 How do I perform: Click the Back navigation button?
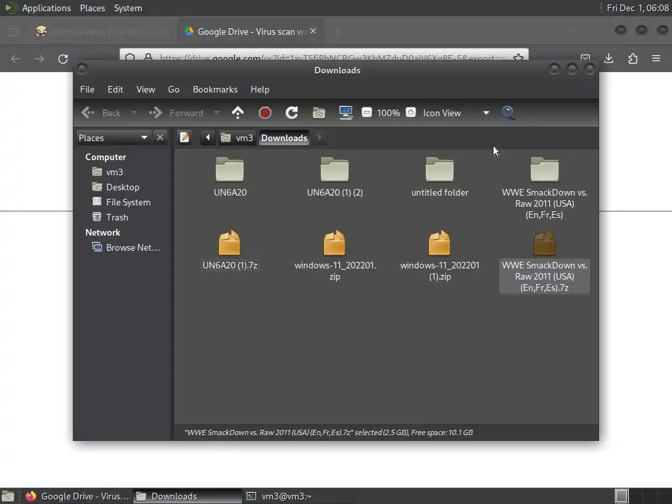point(102,113)
